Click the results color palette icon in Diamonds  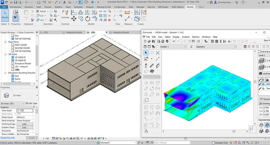tap(206, 41)
